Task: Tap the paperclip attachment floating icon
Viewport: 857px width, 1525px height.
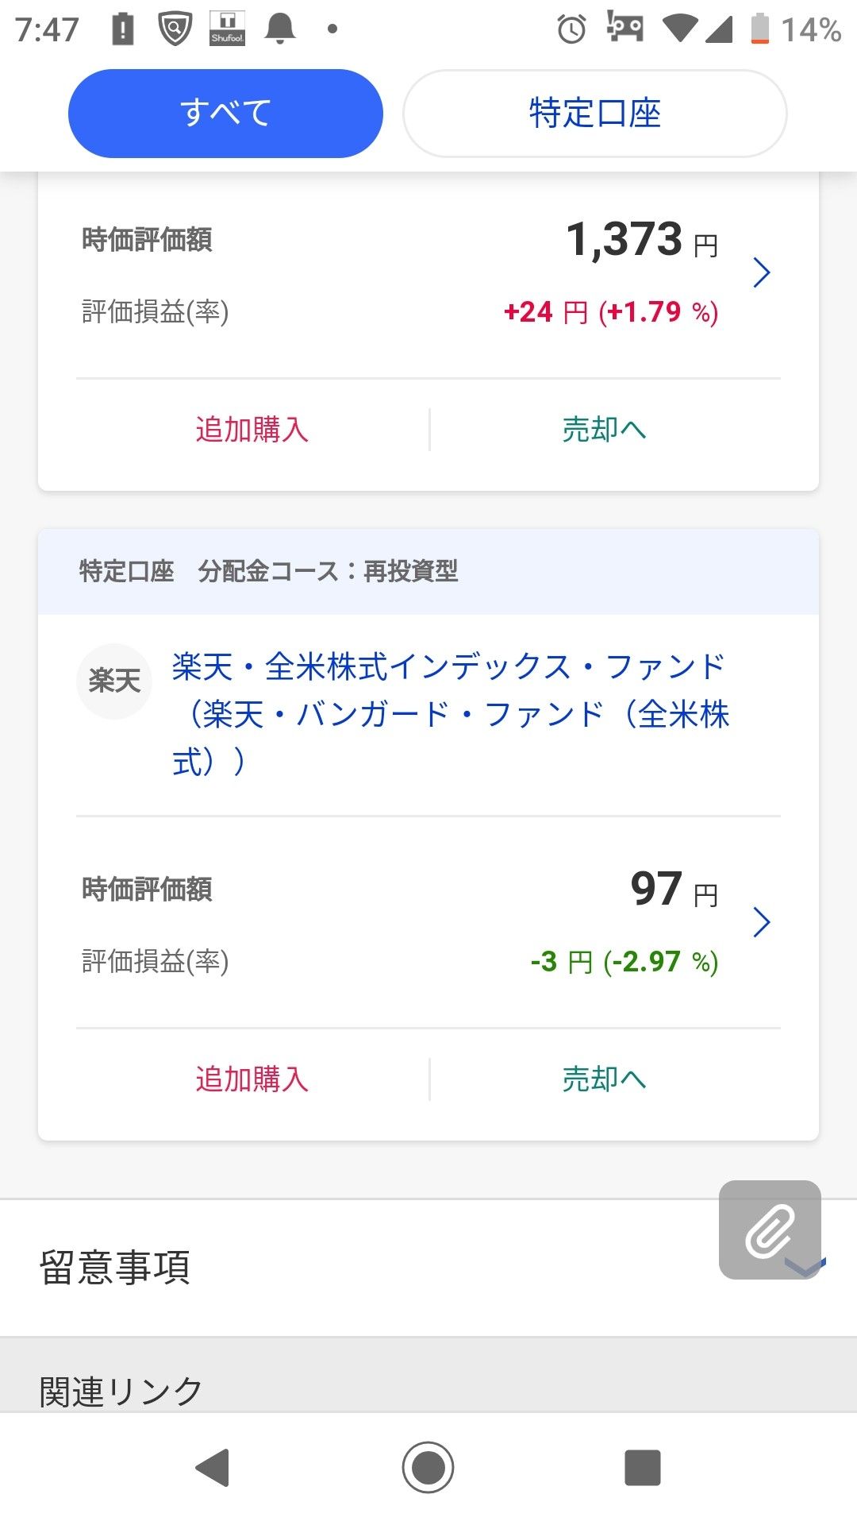Action: (x=769, y=1229)
